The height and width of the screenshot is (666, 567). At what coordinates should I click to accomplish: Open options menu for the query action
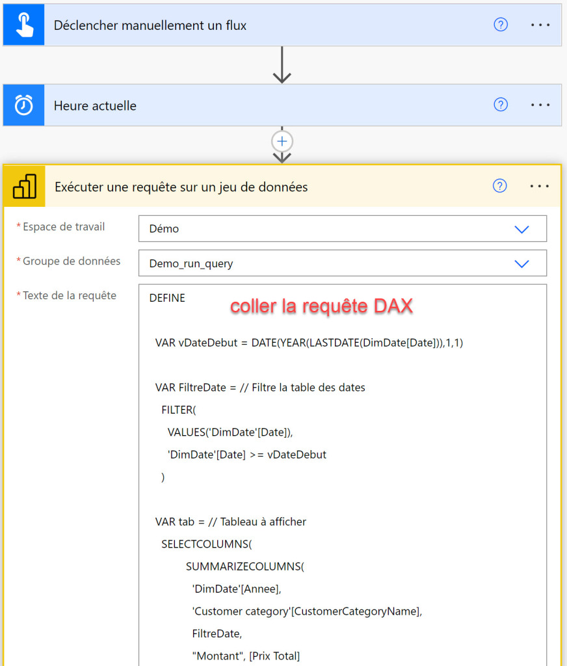539,186
